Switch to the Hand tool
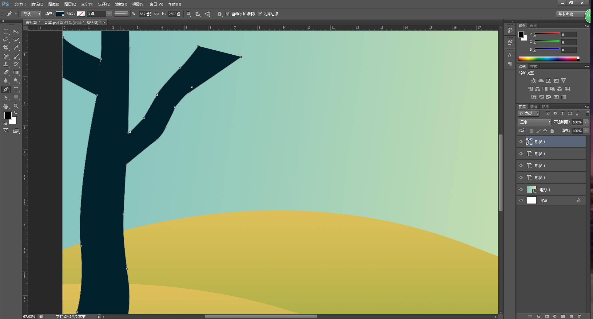Viewport: 593px width, 319px height. [x=6, y=106]
